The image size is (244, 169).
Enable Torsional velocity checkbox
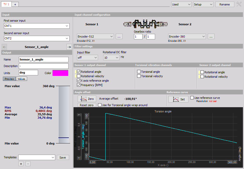[139, 76]
